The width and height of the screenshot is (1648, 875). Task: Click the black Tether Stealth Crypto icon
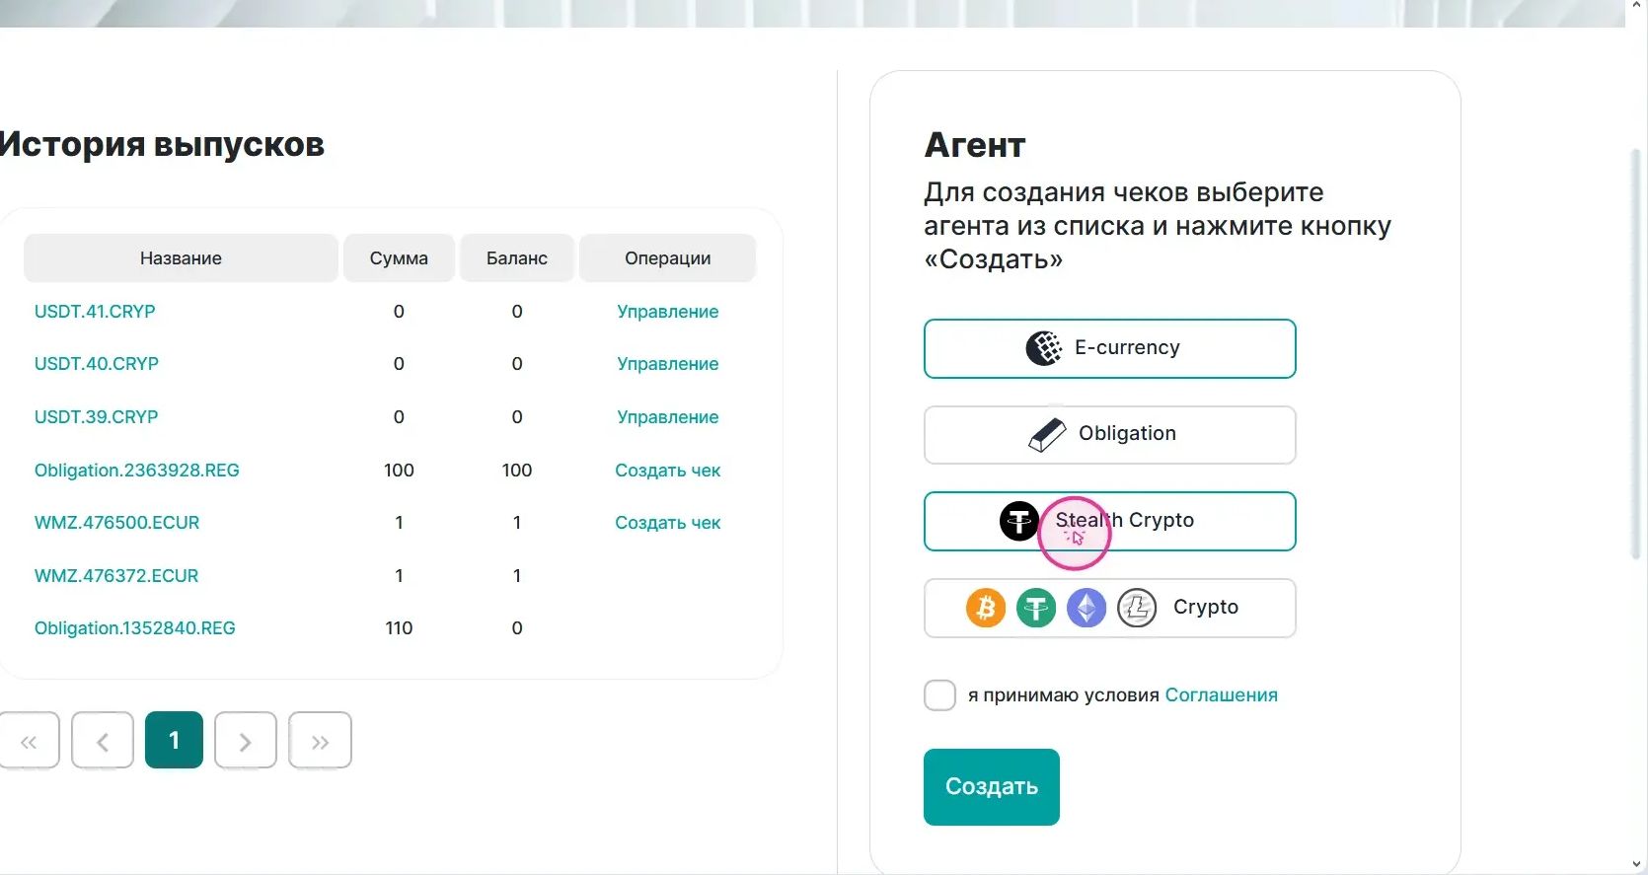point(1019,521)
